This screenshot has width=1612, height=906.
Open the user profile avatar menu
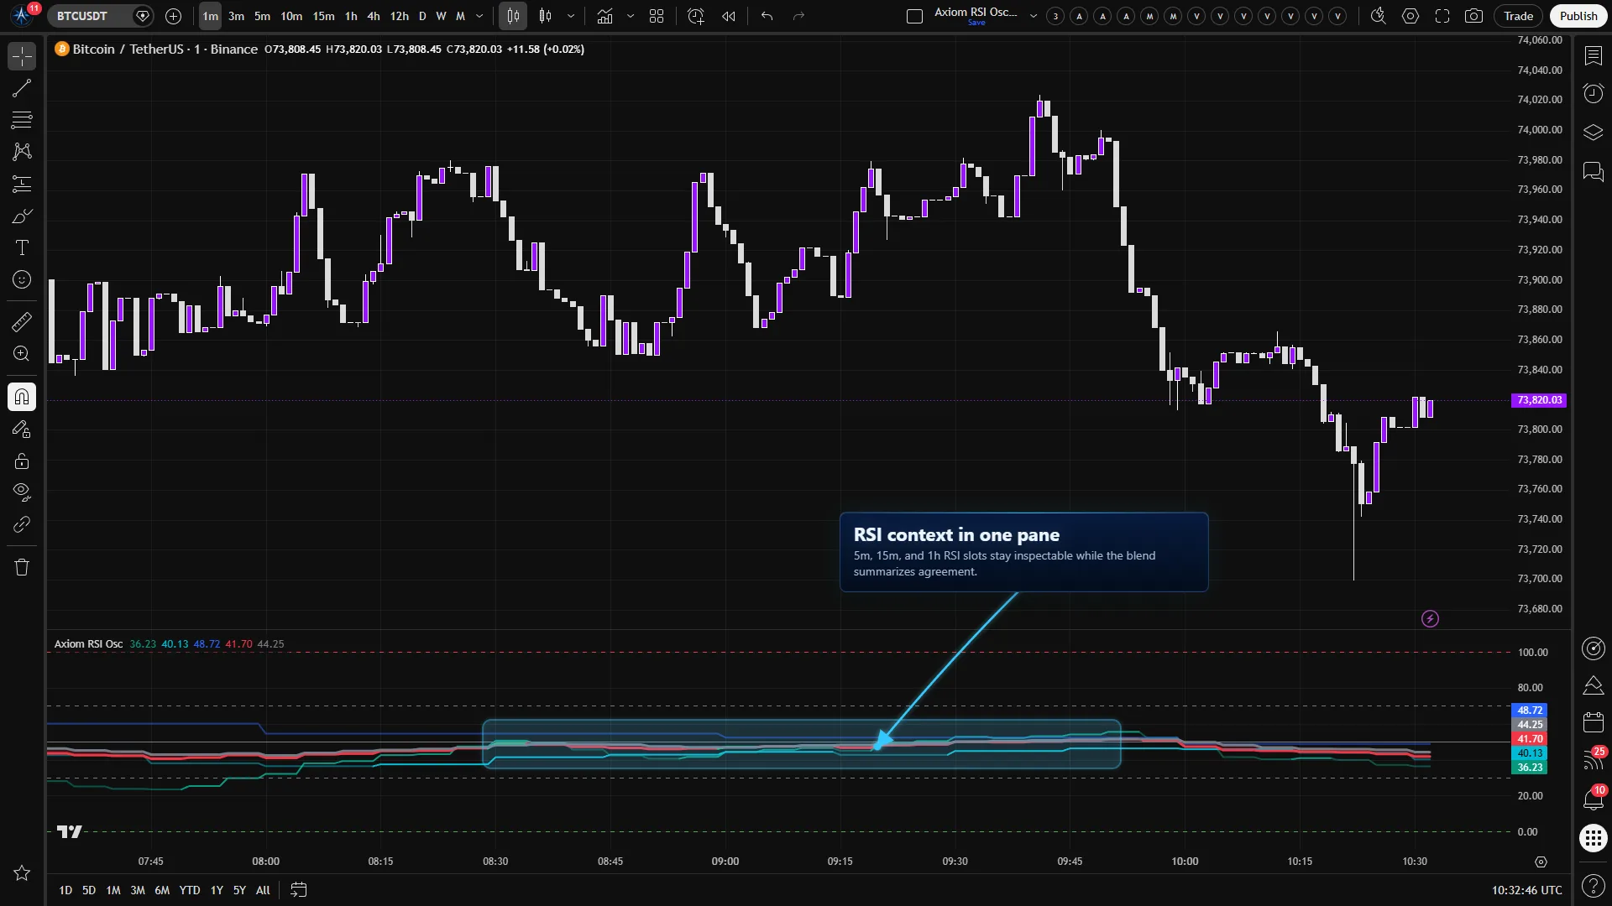point(23,15)
